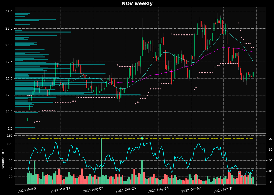Select the 22.5 price axis label
The width and height of the screenshot is (275, 195).
(x=9, y=28)
